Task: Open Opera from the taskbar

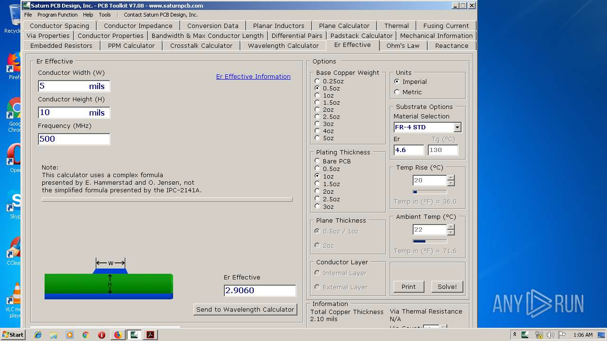Action: tap(101, 335)
